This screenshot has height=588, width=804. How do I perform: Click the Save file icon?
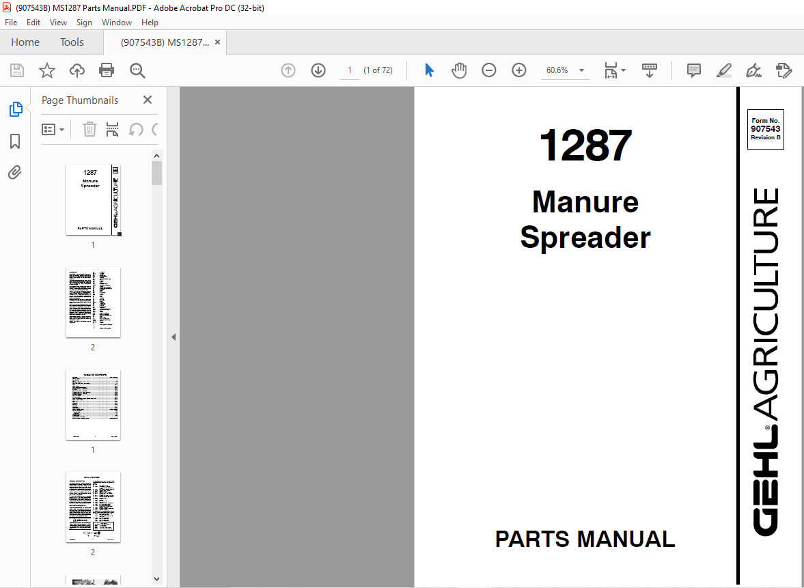tap(17, 70)
